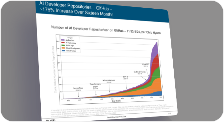Click the 'hf/transformers' chart annotation

[x=109, y=80]
